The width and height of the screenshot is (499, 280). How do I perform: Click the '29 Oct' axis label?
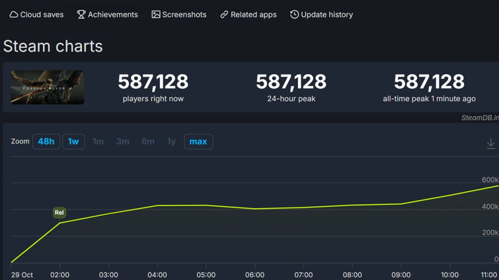tap(22, 275)
